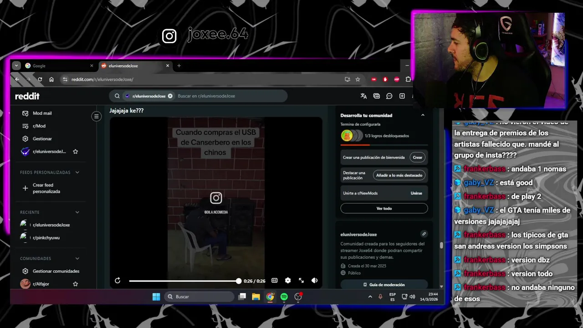Click the create post plus icon
This screenshot has height=328, width=583.
[402, 96]
